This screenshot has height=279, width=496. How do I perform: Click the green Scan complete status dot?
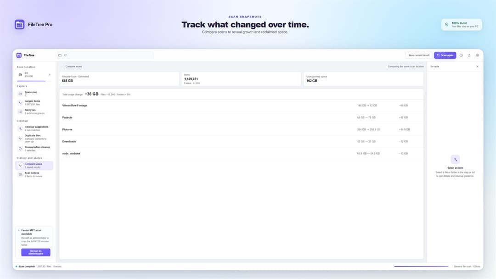coord(17,266)
